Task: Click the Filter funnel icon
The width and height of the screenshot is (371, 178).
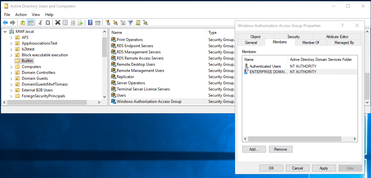Action: click(130, 22)
